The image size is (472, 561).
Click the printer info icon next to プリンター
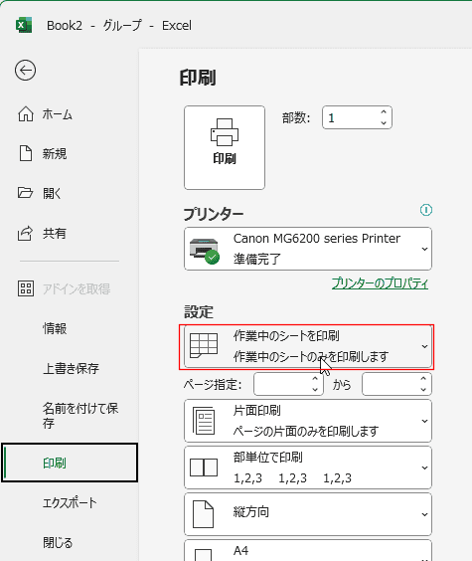pos(426,210)
